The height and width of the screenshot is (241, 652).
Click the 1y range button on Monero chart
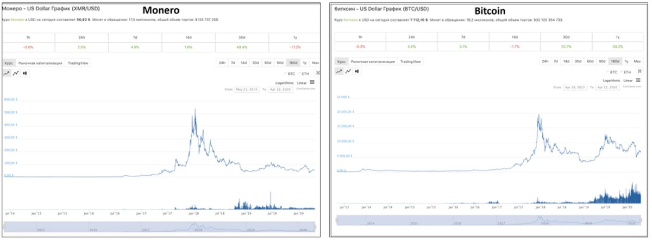(x=305, y=63)
